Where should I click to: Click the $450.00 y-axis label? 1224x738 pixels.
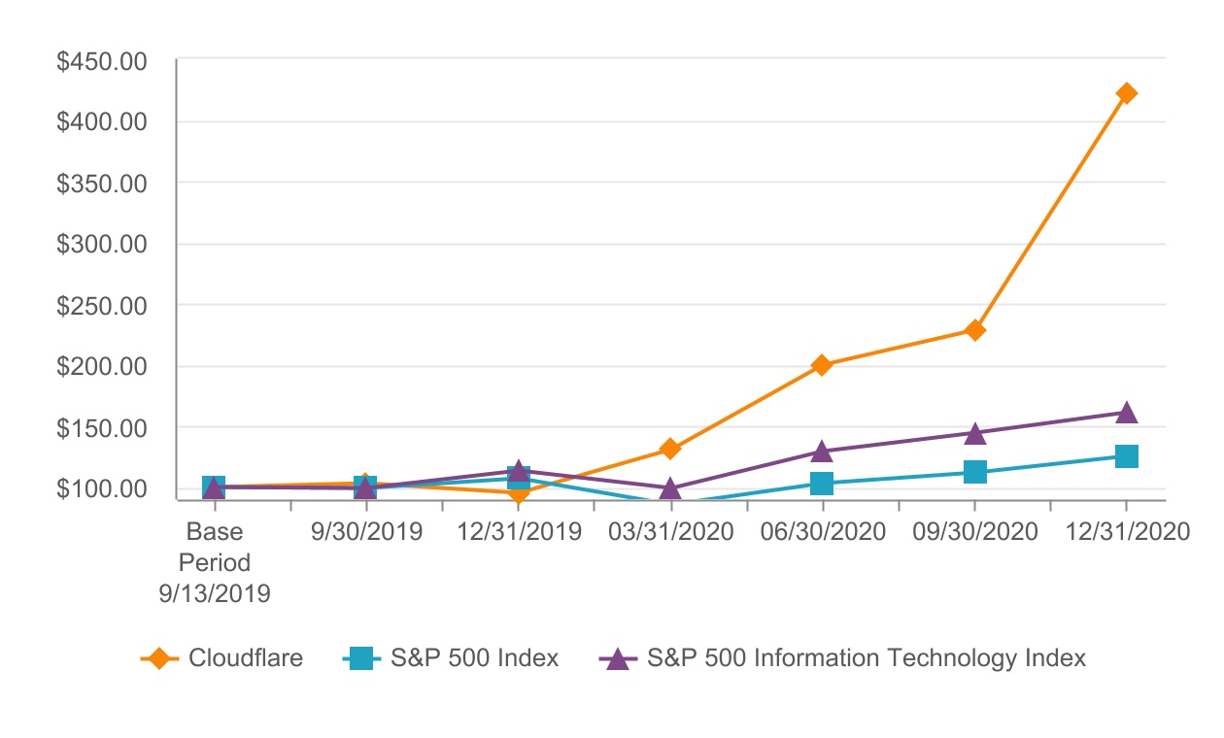101,62
